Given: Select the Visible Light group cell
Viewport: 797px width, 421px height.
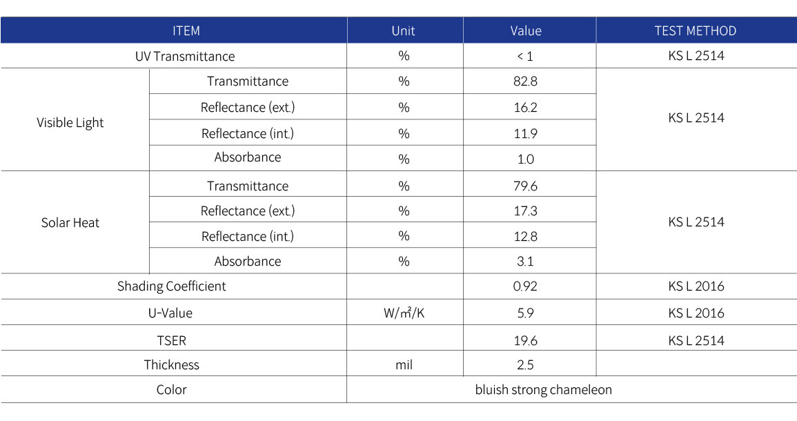Looking at the screenshot, I should (x=70, y=123).
